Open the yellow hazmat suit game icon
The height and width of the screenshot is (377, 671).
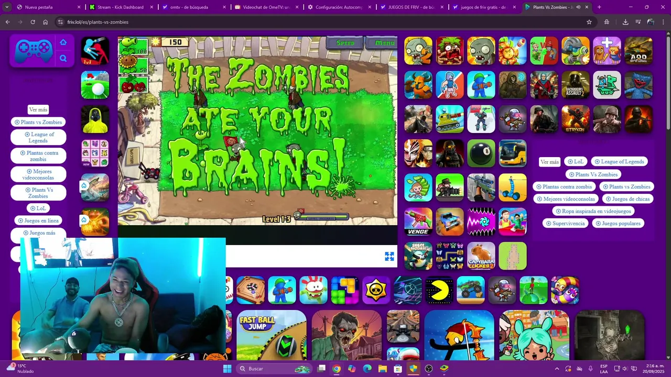click(95, 119)
